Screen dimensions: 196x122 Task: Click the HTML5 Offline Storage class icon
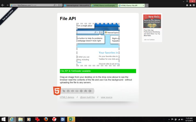[90, 91]
